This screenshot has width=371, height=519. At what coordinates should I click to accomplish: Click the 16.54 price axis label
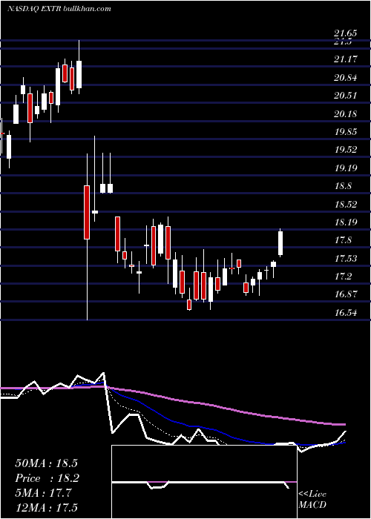(x=346, y=312)
